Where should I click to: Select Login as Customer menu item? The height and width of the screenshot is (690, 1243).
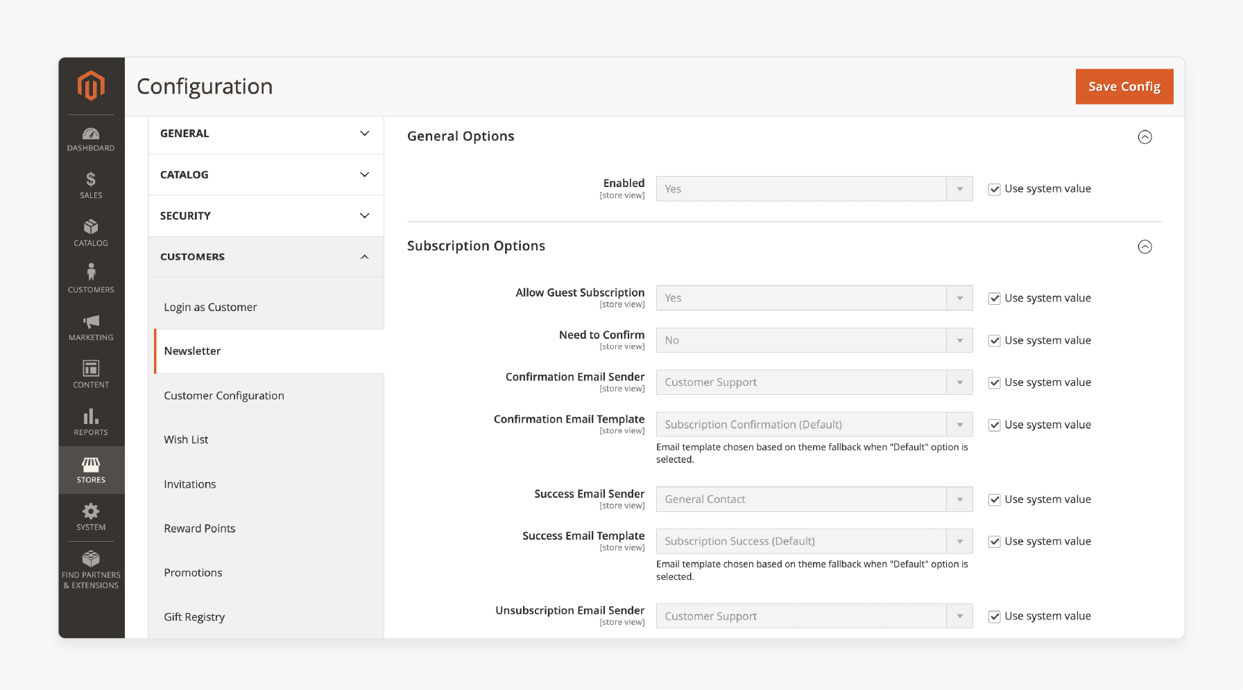210,307
